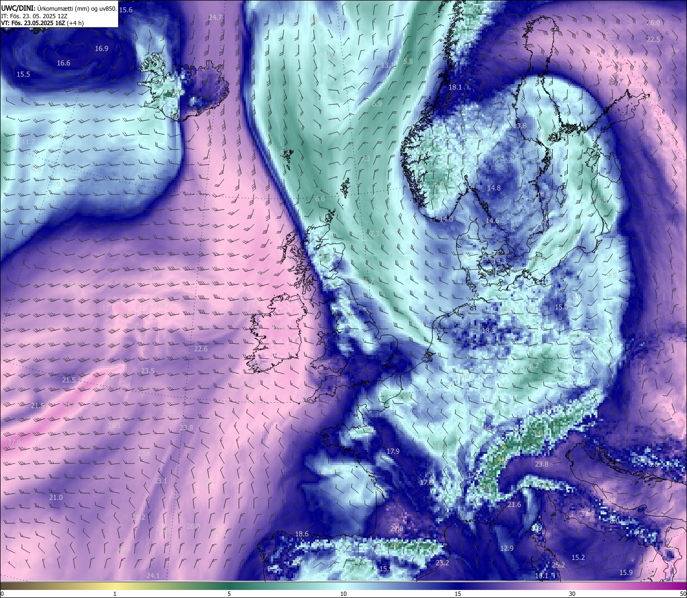This screenshot has height=598, width=687.
Task: Click the 'IT: Fös. 23. 05. 2025 12Z' line
Action: coord(34,16)
